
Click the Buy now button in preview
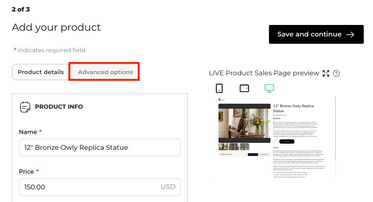(286, 141)
